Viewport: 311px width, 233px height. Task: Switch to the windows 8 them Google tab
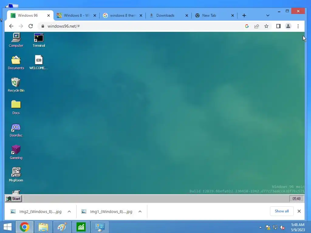[123, 15]
